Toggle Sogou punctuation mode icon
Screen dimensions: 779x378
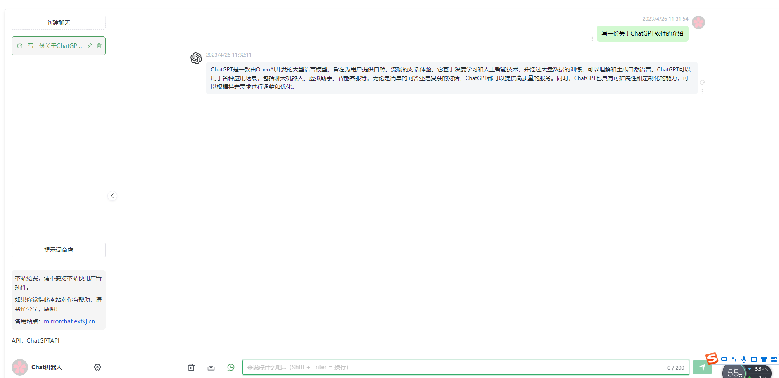pyautogui.click(x=734, y=359)
